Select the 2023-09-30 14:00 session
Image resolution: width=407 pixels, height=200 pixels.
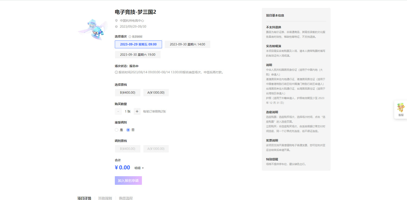(x=187, y=44)
